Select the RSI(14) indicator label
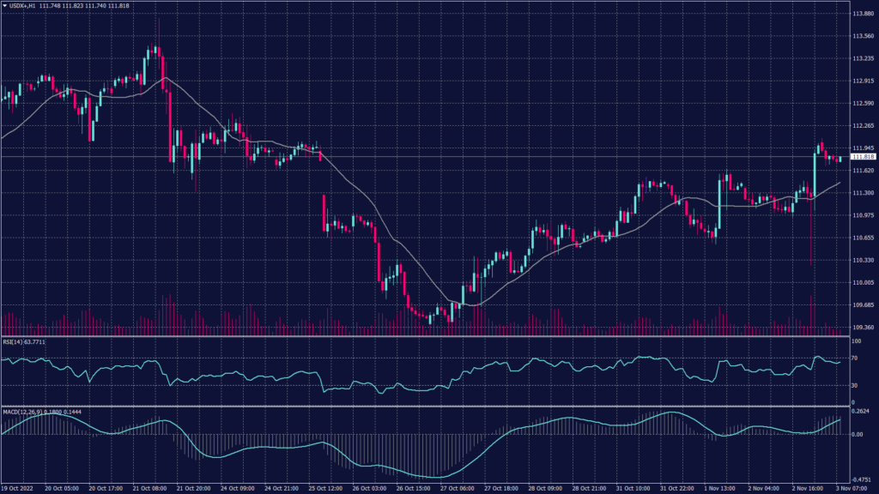Viewport: 879px width, 494px height. [14, 341]
